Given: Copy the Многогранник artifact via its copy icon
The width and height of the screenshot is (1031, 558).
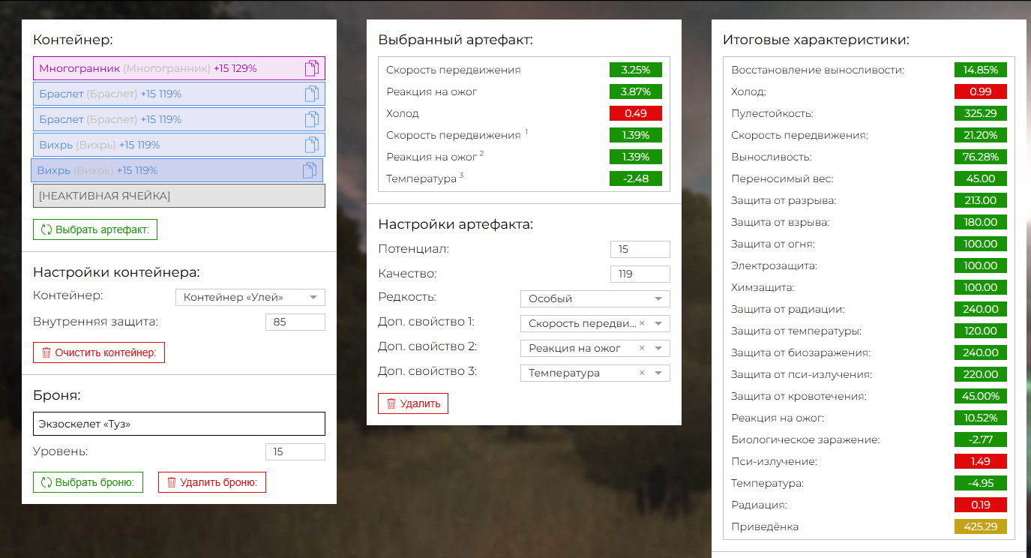Looking at the screenshot, I should 312,68.
